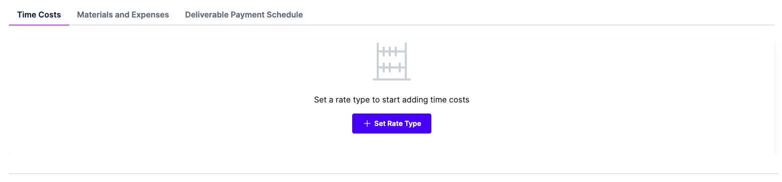The image size is (782, 182).
Task: Open the Deliverable Payment Schedule tab
Action: pyautogui.click(x=244, y=14)
